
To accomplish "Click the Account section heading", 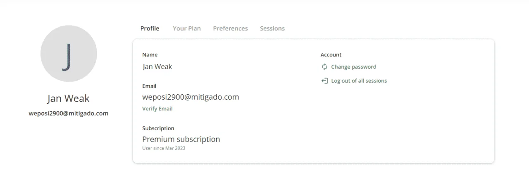I will 331,55.
